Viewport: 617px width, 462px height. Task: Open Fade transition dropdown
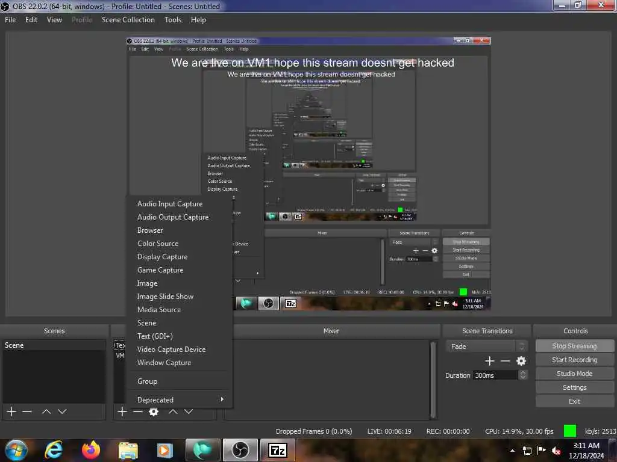[486, 346]
